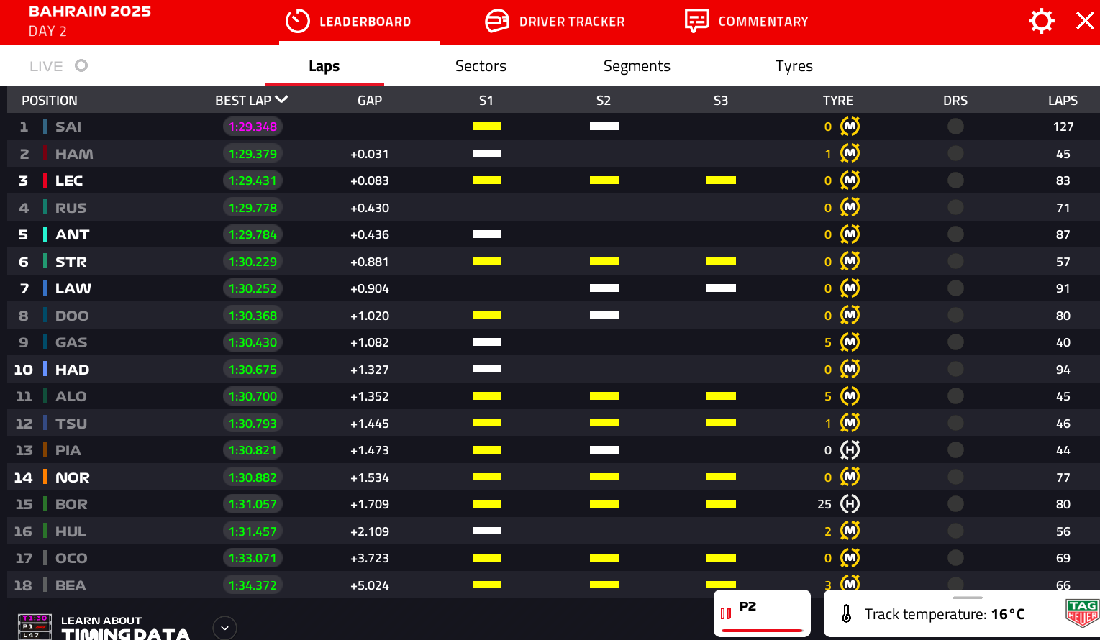Switch to the Driver Tracker view
1100x640 pixels.
(555, 22)
